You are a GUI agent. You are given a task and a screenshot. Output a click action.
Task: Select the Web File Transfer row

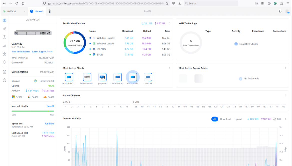point(130,38)
